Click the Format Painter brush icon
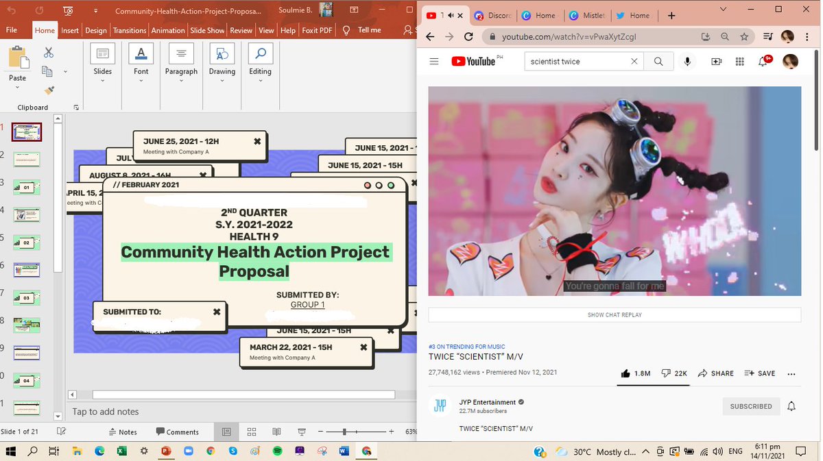This screenshot has width=823, height=461. pos(48,90)
